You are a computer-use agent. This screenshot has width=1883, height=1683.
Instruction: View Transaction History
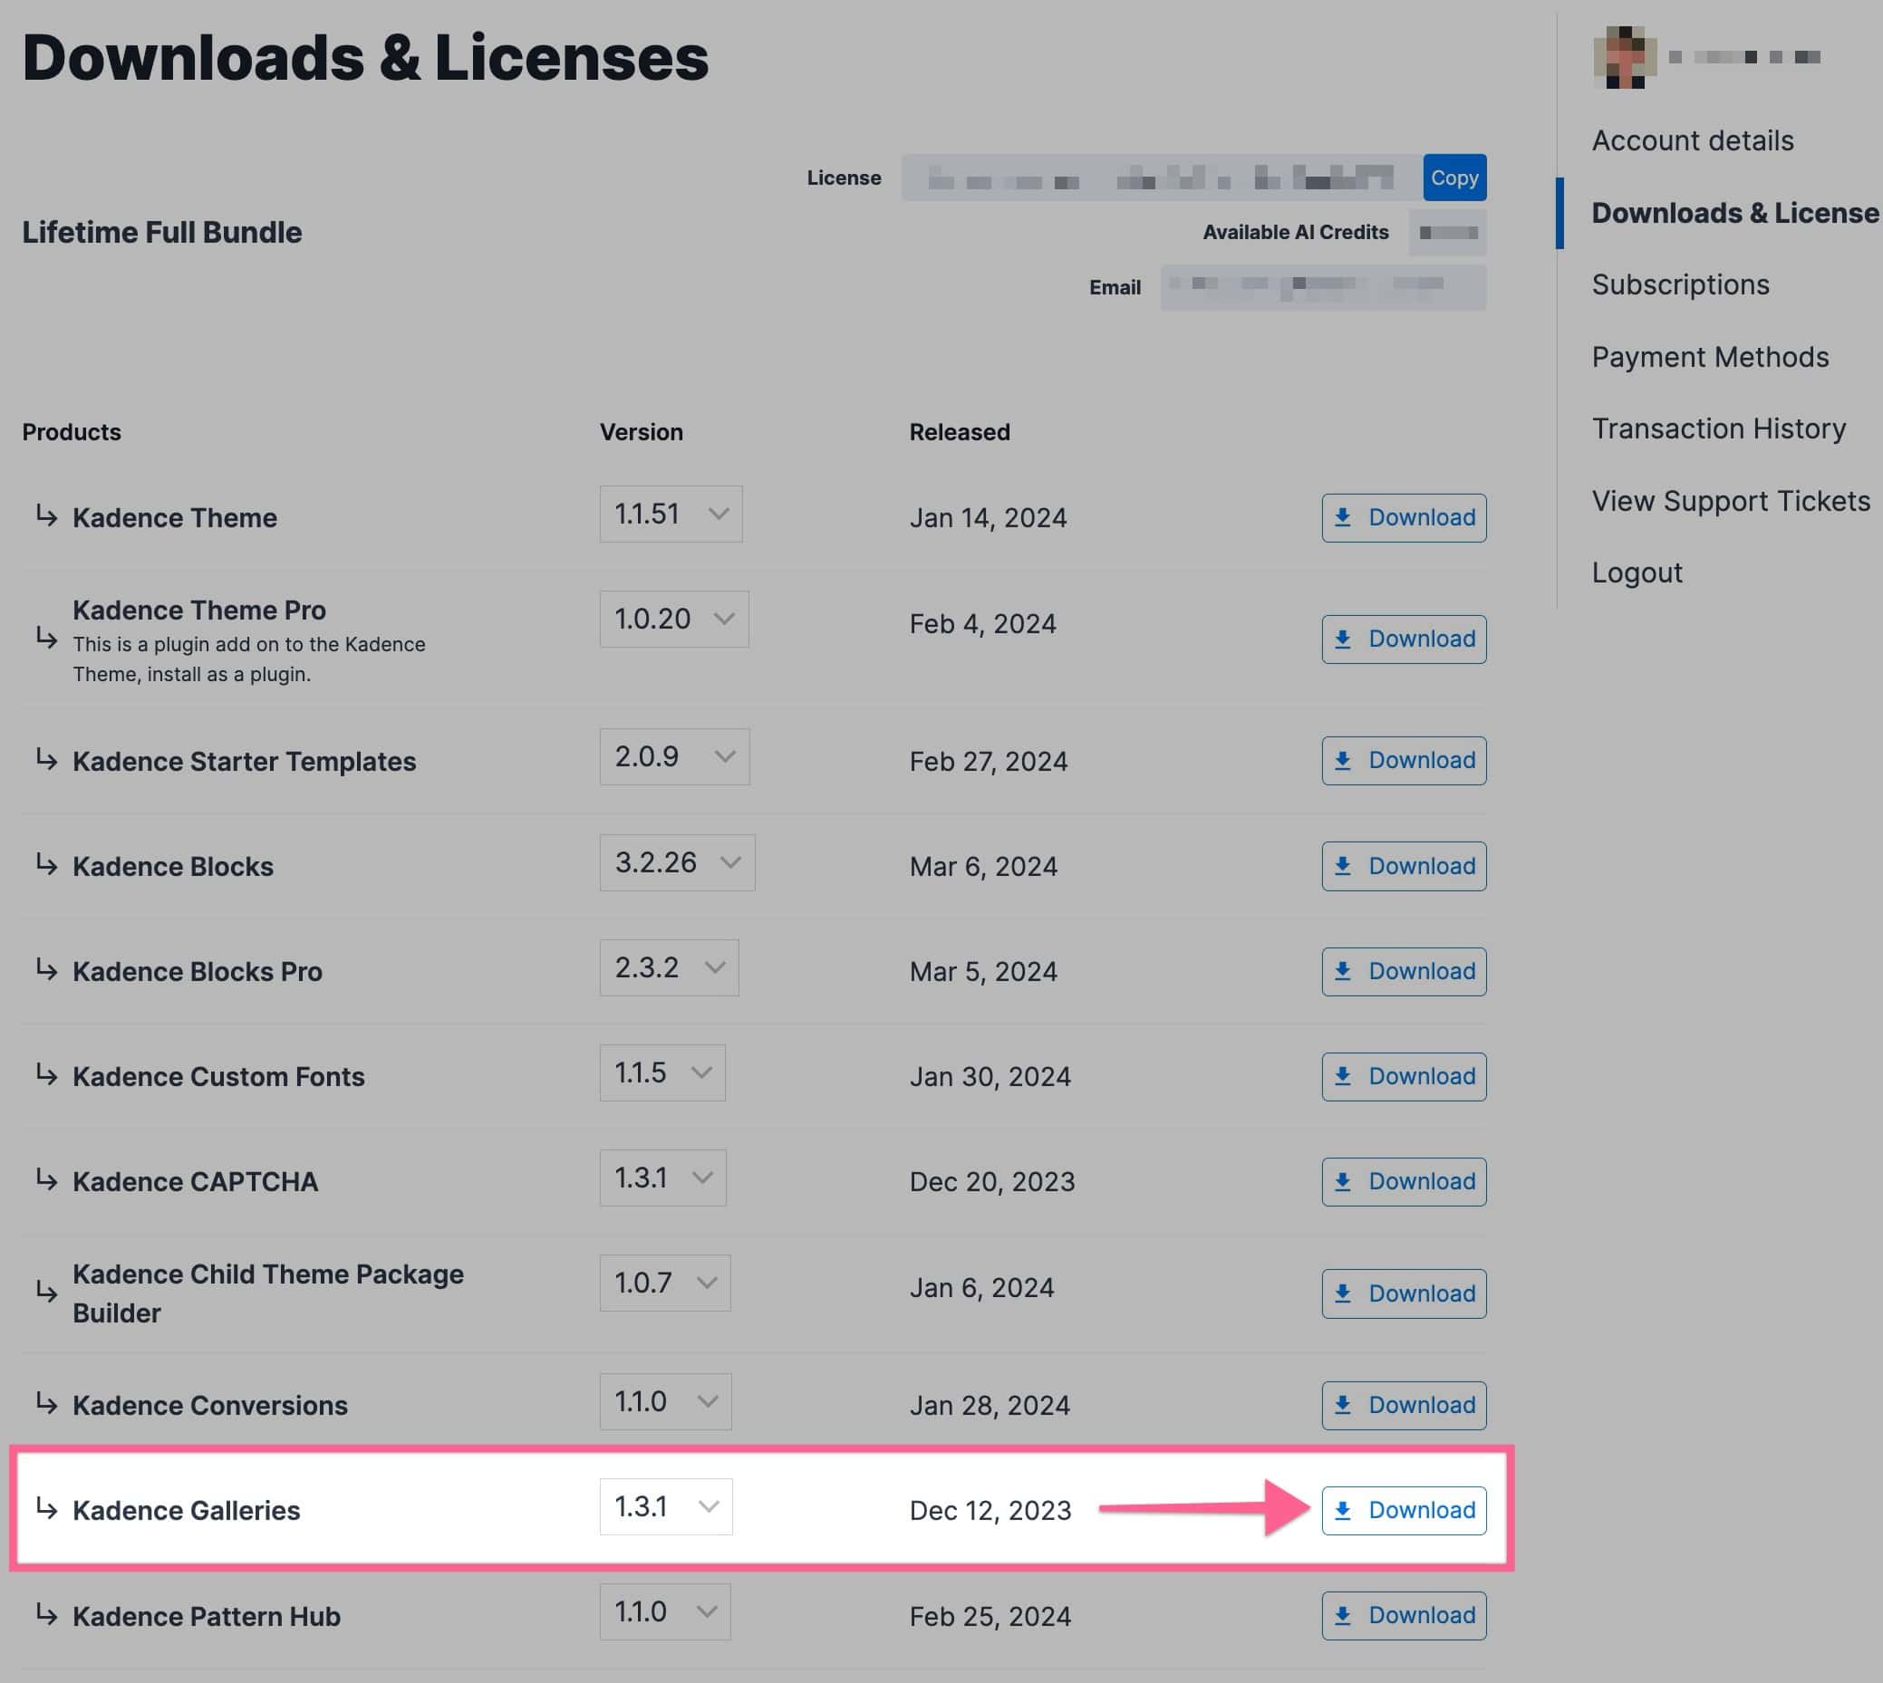(x=1718, y=429)
